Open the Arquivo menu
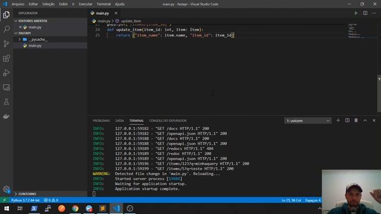Screen dimensions: 381x214 pos(18,4)
